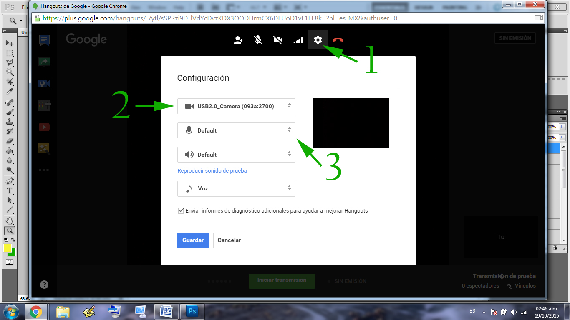
Task: Toggle Quick Mask mode in Photoshop
Action: [x=10, y=262]
